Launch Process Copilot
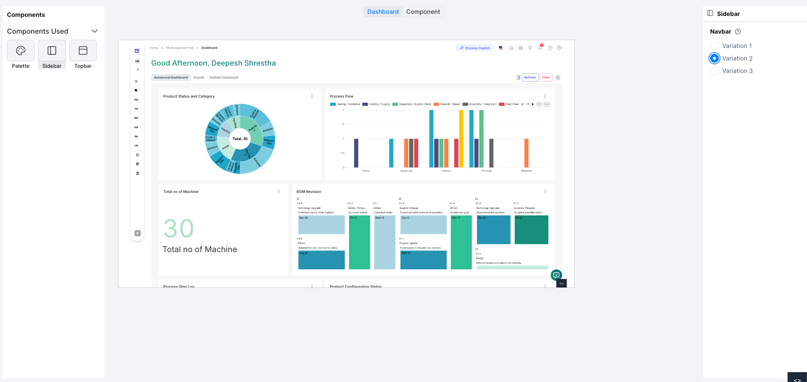Screen dimensions: 807x382 [x=475, y=48]
